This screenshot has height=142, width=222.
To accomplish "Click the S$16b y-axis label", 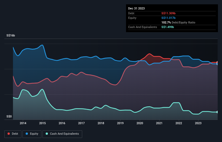I will click(11, 35).
